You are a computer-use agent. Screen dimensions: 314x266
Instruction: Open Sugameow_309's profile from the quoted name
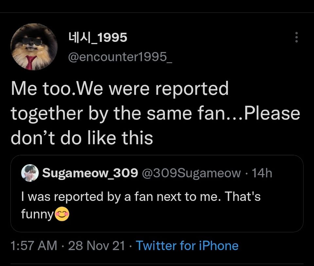tap(90, 173)
